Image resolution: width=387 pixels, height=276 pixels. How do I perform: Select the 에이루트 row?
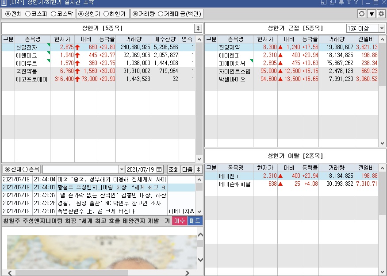pyautogui.click(x=99, y=63)
